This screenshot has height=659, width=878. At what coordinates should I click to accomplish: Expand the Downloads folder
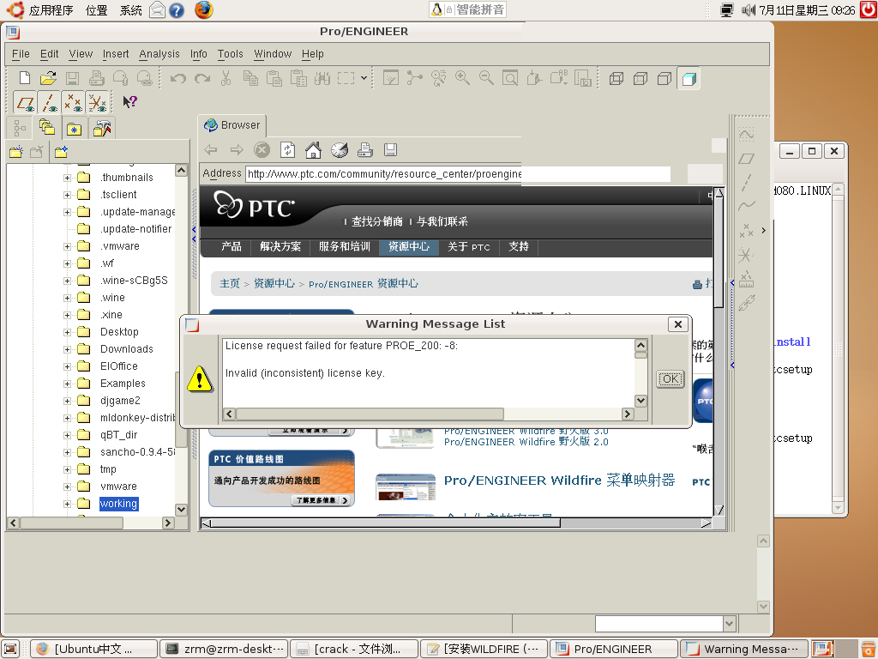(67, 350)
